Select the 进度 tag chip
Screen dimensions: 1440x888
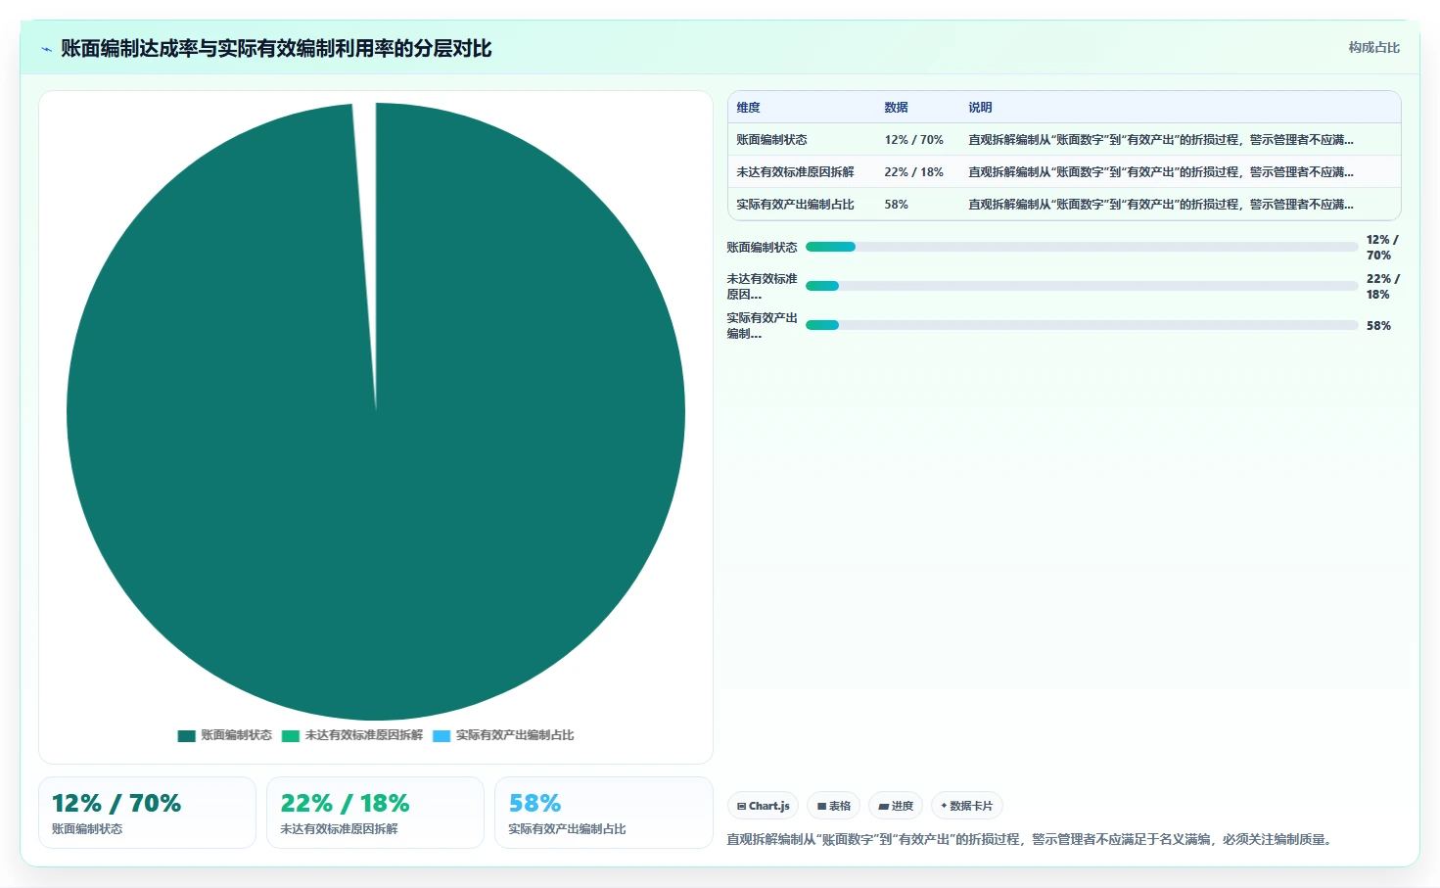tap(896, 806)
